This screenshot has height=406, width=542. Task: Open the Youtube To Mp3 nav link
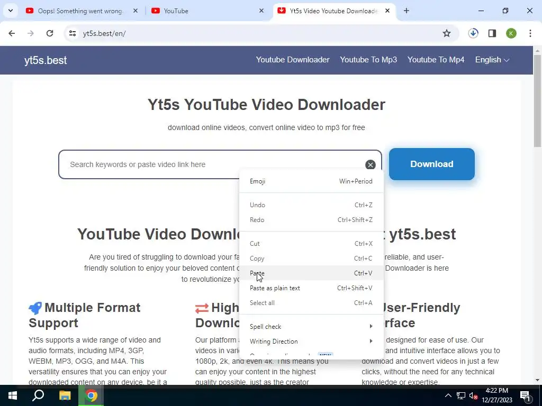[368, 60]
